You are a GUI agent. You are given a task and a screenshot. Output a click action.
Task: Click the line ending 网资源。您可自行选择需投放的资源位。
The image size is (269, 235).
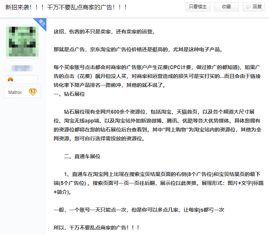pyautogui.click(x=99, y=138)
